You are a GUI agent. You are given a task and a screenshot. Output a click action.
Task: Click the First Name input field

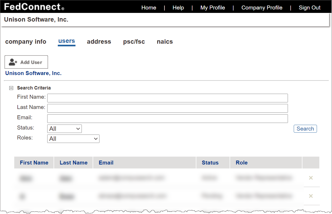[167, 98]
